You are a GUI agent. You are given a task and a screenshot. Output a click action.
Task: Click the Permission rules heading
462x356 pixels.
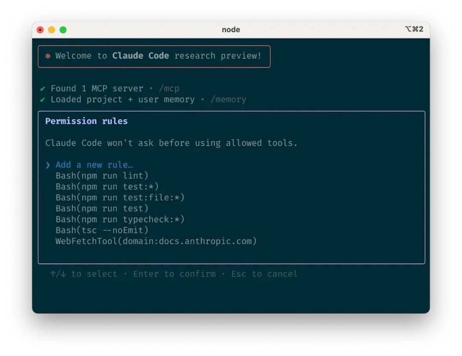[x=86, y=121]
